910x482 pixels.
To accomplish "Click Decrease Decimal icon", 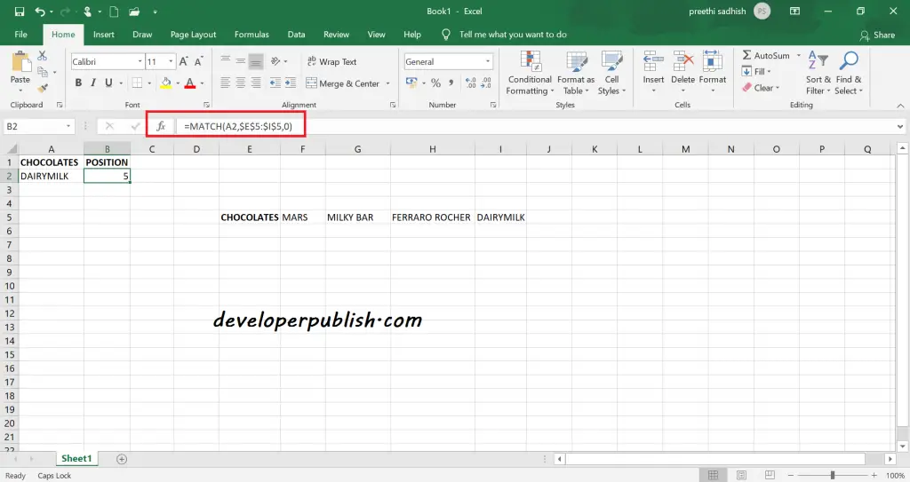I will 486,83.
